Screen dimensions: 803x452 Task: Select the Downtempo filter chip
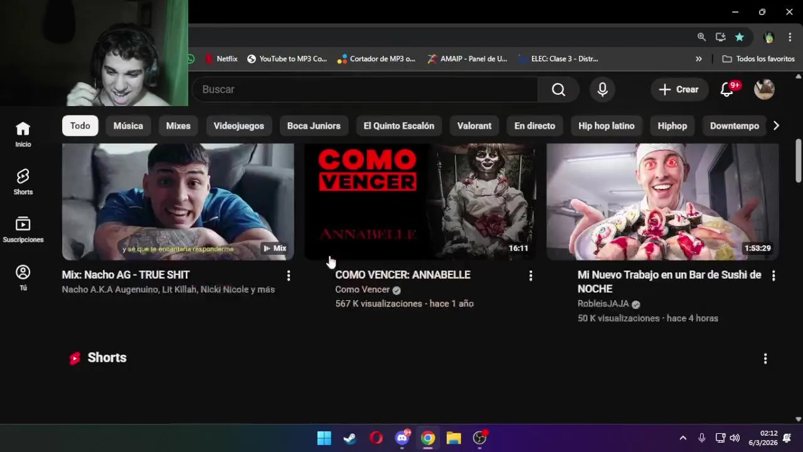(x=735, y=126)
